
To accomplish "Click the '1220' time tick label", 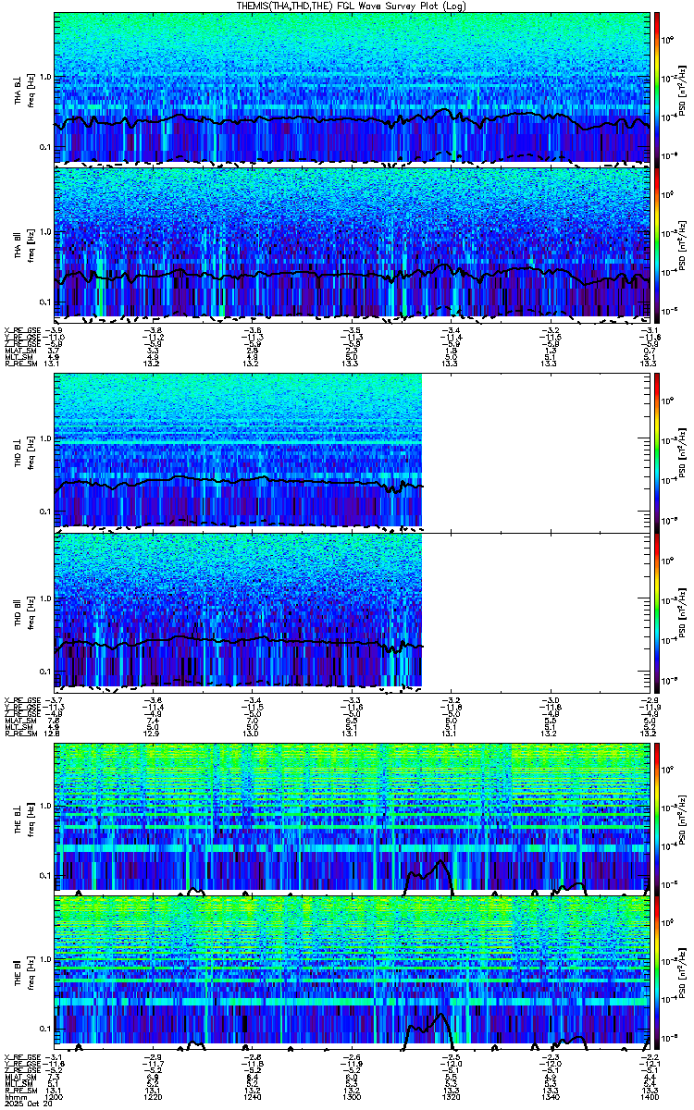I will [153, 1096].
